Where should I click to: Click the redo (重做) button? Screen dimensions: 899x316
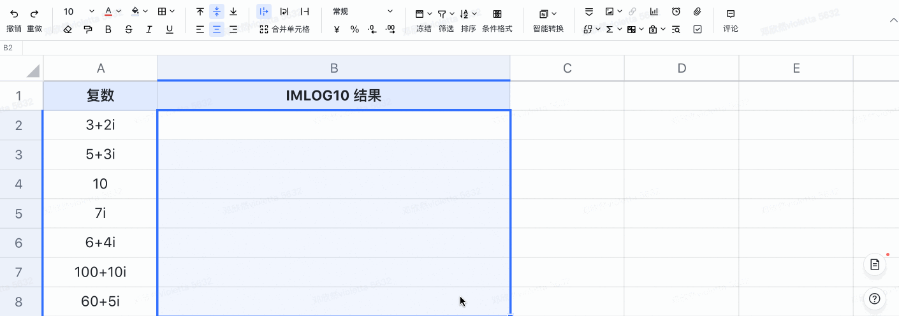point(34,20)
